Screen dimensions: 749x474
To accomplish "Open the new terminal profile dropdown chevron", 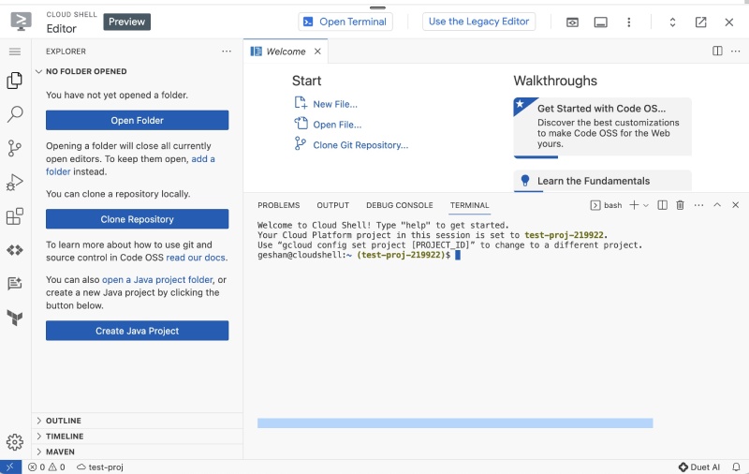I will 646,205.
